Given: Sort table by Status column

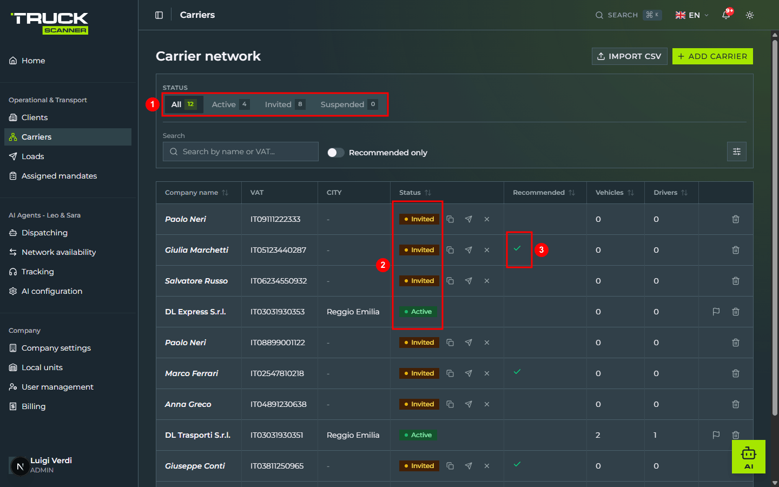Looking at the screenshot, I should (x=415, y=193).
